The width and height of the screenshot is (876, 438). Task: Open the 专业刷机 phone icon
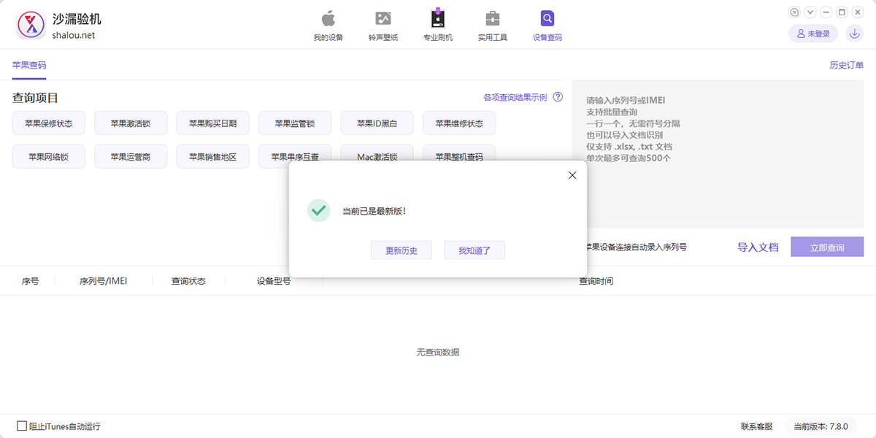[438, 26]
